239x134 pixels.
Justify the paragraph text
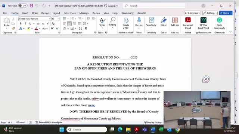[x=79, y=23]
